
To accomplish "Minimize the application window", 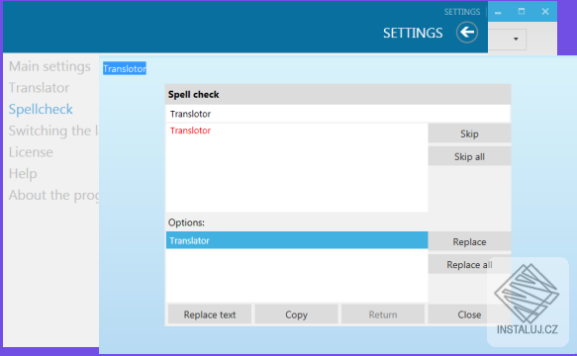I will click(498, 12).
